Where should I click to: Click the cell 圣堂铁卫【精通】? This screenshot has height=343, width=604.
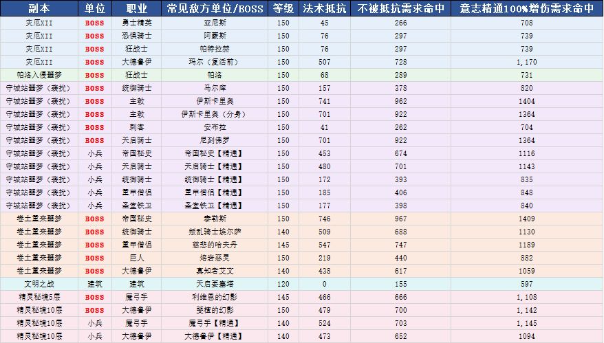tap(215, 206)
